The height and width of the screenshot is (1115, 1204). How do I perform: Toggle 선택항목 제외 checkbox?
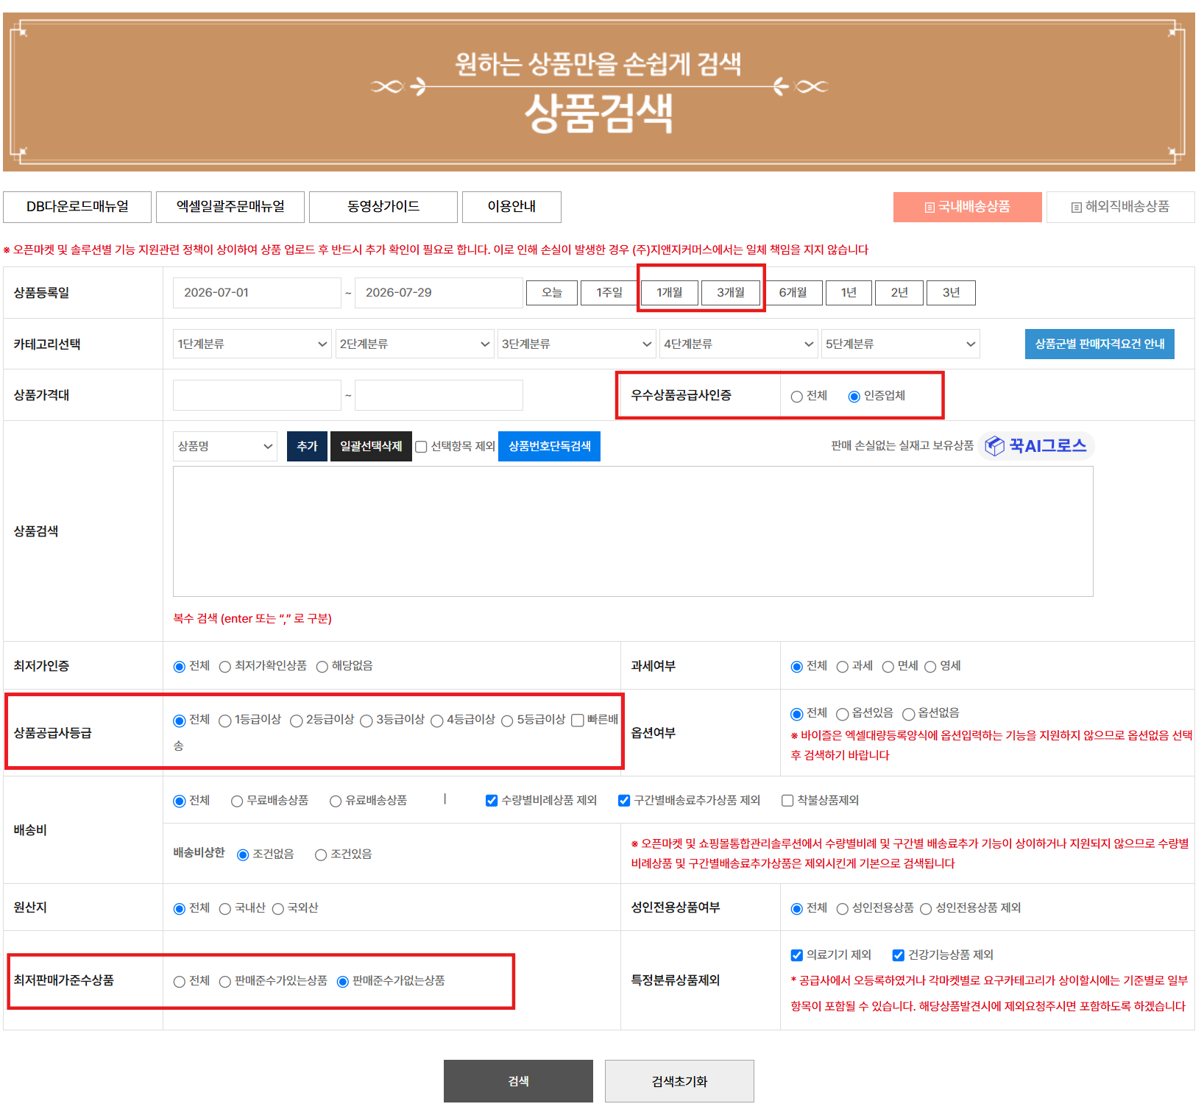(x=421, y=447)
